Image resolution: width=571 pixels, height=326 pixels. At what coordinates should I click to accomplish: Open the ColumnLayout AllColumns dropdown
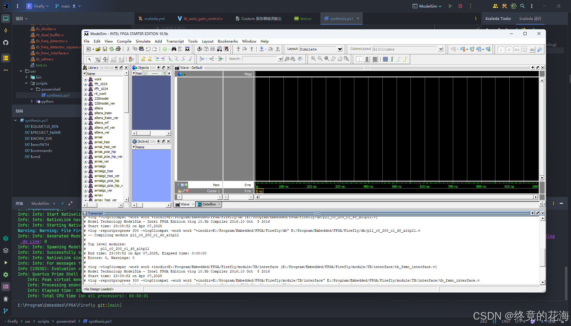pos(440,49)
